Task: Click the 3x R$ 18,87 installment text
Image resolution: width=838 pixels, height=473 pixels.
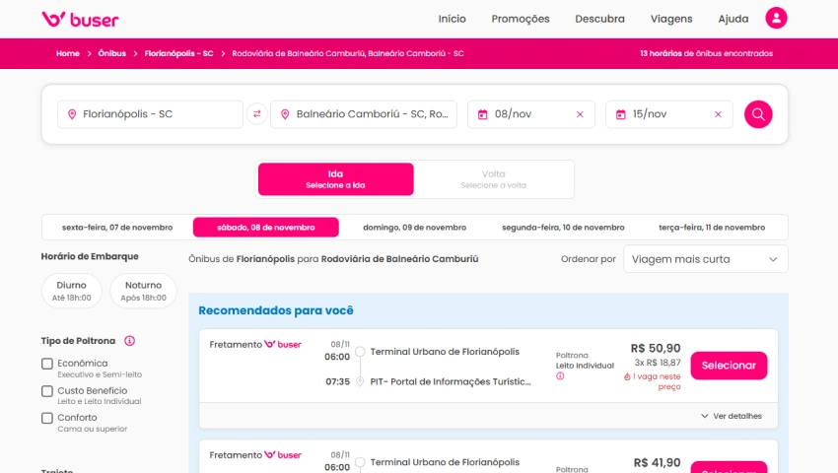Action: 658,363
